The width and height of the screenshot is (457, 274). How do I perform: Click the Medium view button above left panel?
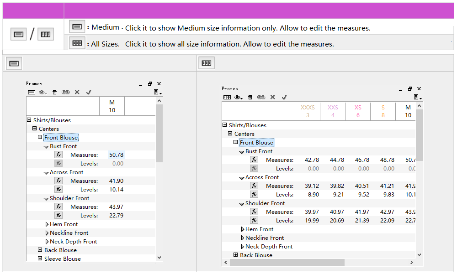[14, 63]
